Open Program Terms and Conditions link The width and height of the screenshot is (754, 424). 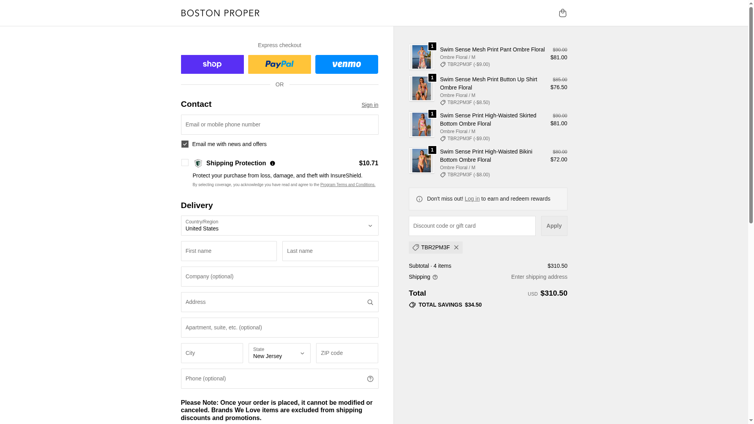point(348,185)
